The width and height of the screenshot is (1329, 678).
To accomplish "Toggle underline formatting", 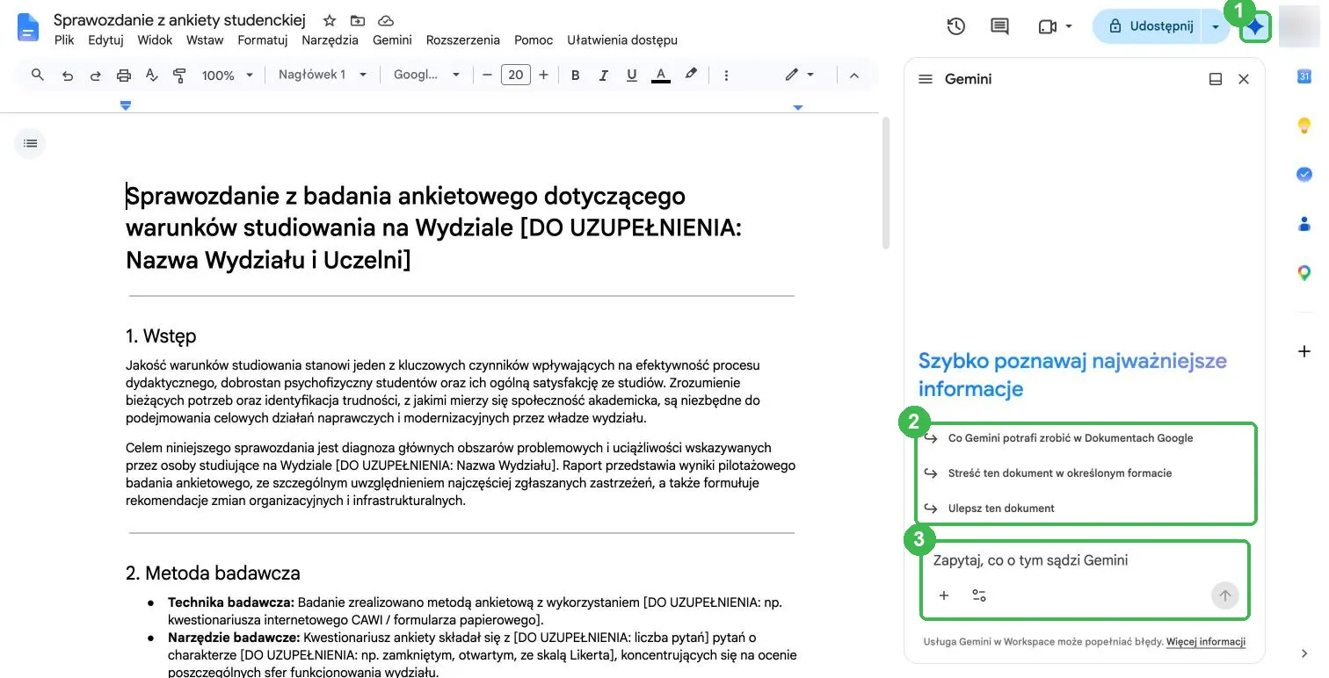I will pos(631,76).
